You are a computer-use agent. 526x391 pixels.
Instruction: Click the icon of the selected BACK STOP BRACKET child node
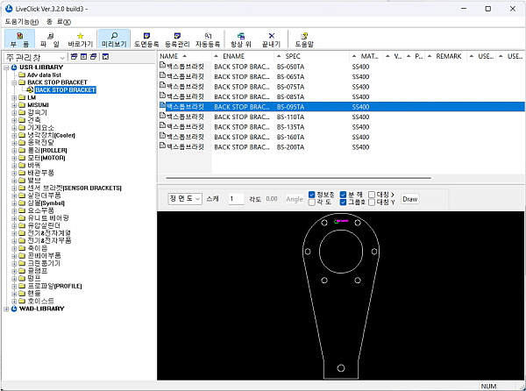point(30,89)
